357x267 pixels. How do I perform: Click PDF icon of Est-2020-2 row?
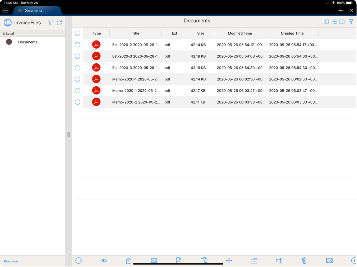[96, 44]
